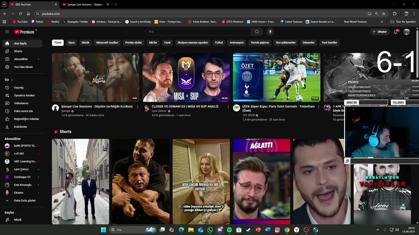This screenshot has height=235, width=419.
Task: Open Şanışer Live Sessions video thumbnail
Action: coord(96,77)
